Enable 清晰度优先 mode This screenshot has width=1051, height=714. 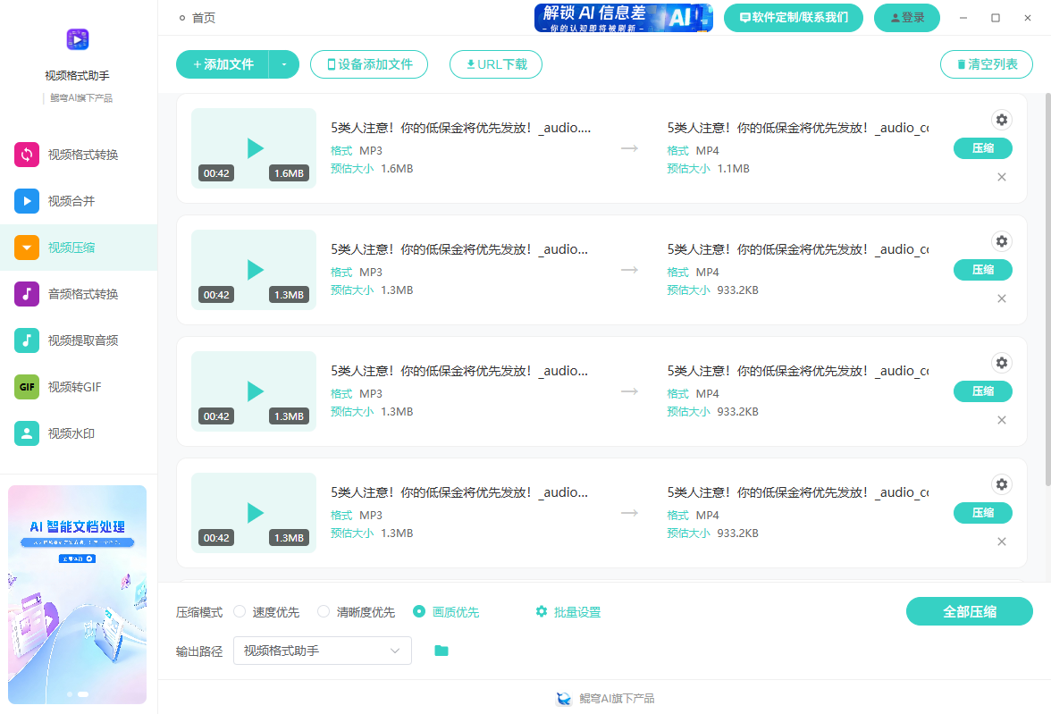pyautogui.click(x=323, y=611)
